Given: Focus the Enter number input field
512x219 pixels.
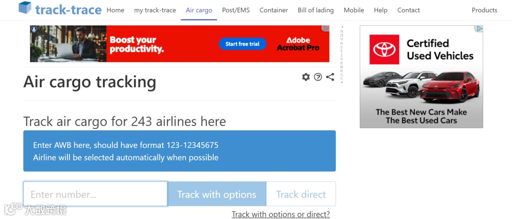Looking at the screenshot, I should tap(95, 194).
